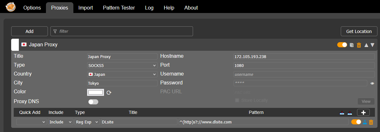Edit the City field Tokyo
This screenshot has width=380, height=132.
click(x=122, y=83)
